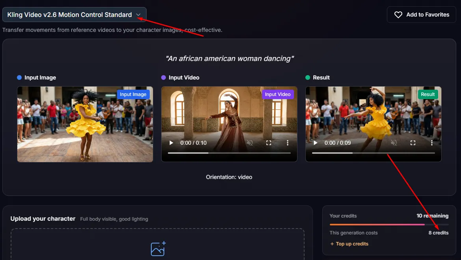Click the "Your credits" label
Screen dimensions: 461x260
click(x=343, y=216)
